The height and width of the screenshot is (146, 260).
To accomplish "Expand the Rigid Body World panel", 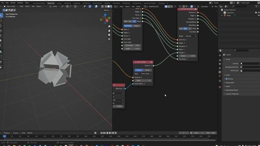I will (232, 90).
